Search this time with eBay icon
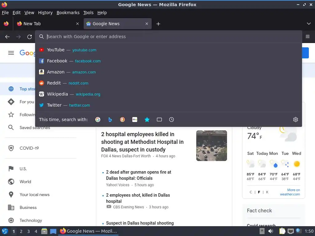Image resolution: width=315 pixels, height=236 pixels. point(135,120)
